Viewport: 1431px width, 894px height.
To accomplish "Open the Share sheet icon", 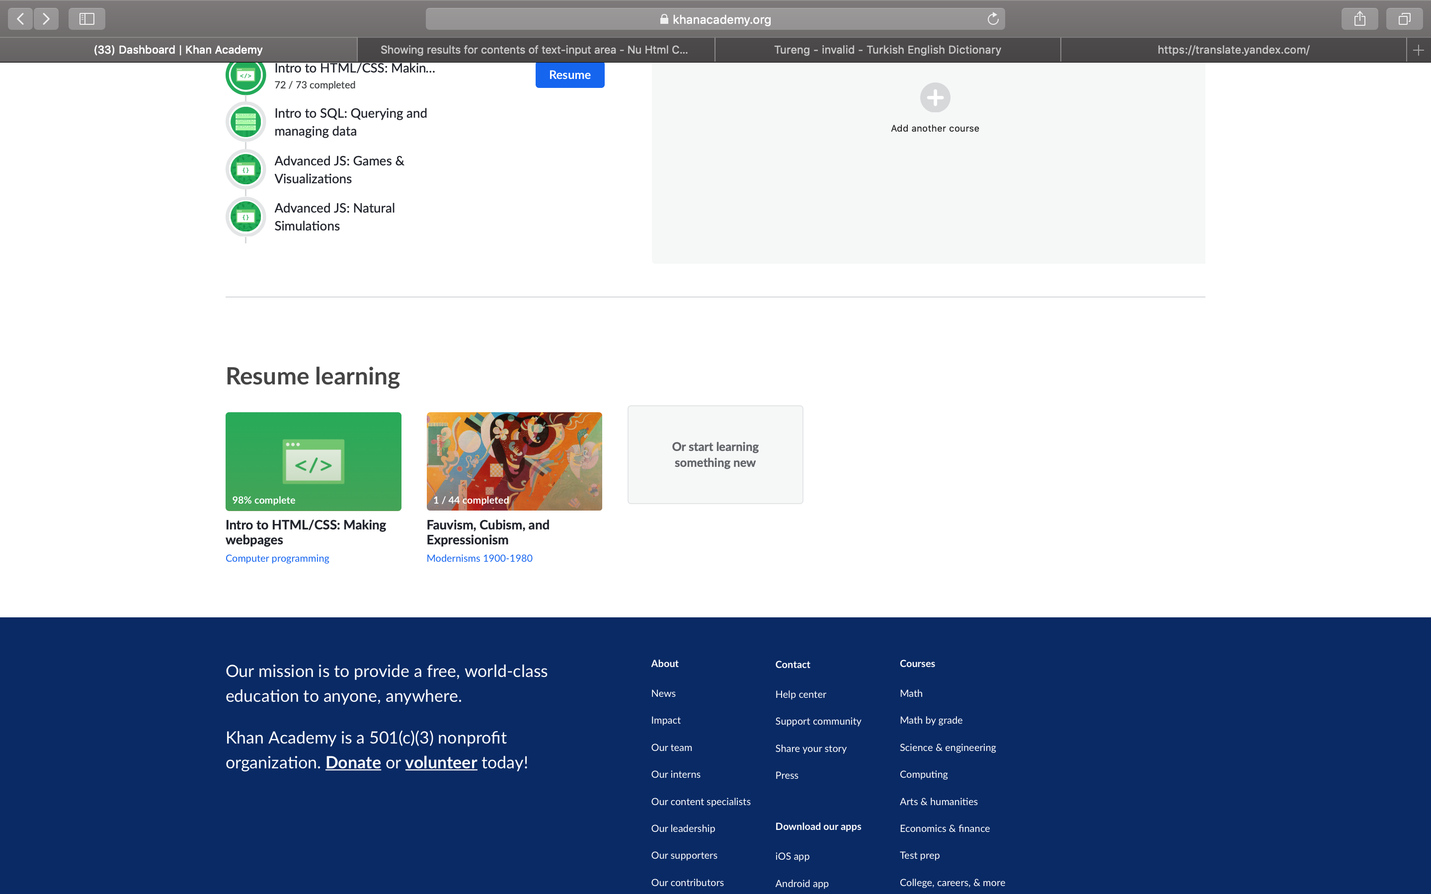I will point(1359,19).
